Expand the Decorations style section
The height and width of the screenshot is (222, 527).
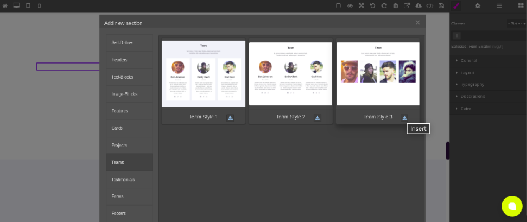click(488, 97)
